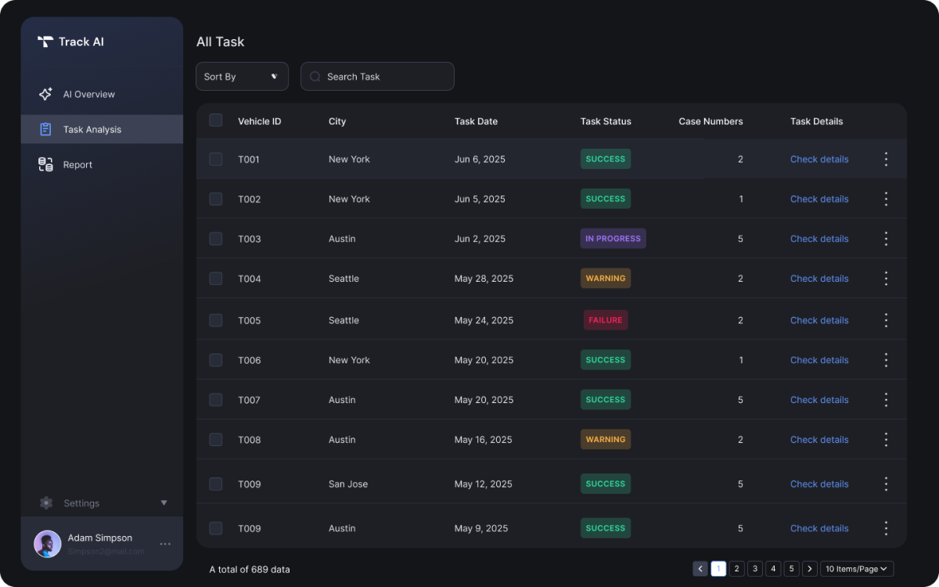The width and height of the screenshot is (939, 587).
Task: Click the 'May 28, 2025' date cell
Action: pos(484,279)
